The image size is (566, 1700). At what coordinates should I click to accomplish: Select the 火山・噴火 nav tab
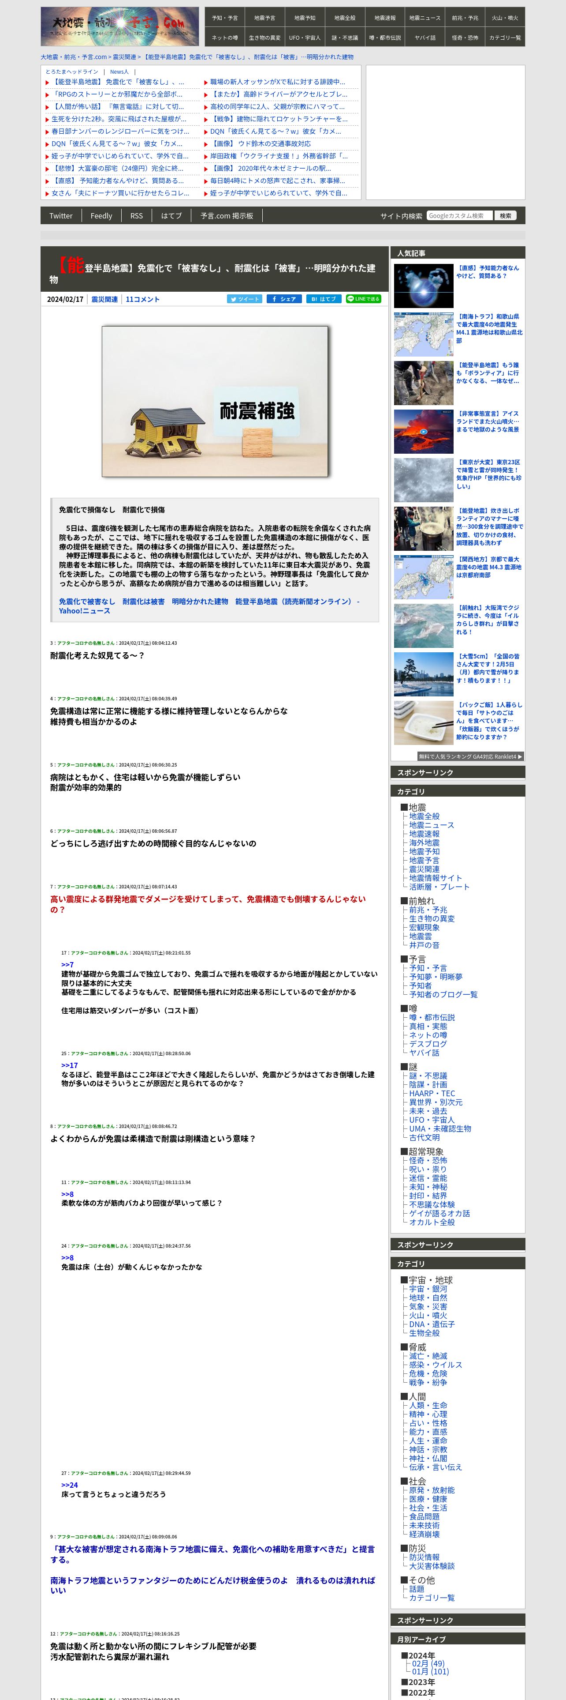(x=505, y=18)
